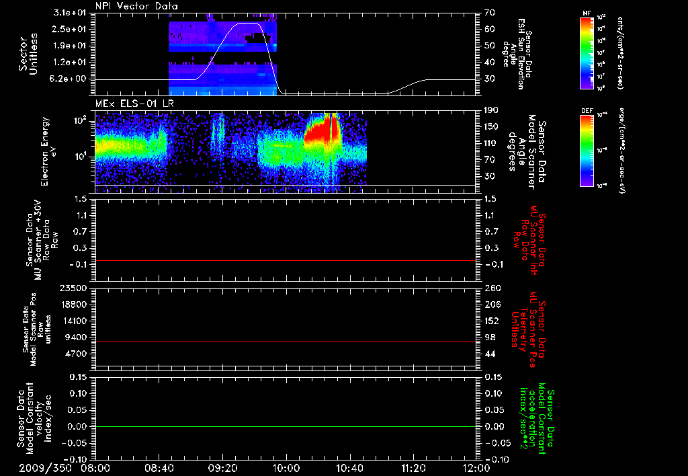This screenshot has height=476, width=688.
Task: Click the 9400 scanner position axis value
Action: click(x=76, y=338)
